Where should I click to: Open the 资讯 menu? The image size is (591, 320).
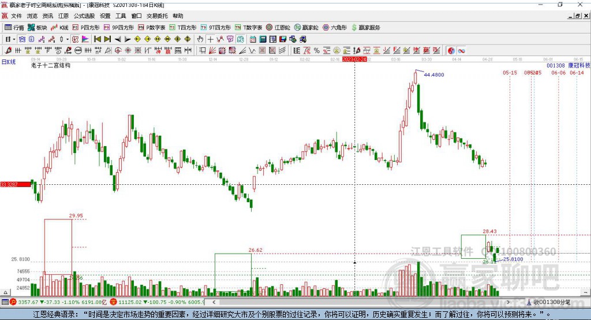(47, 16)
